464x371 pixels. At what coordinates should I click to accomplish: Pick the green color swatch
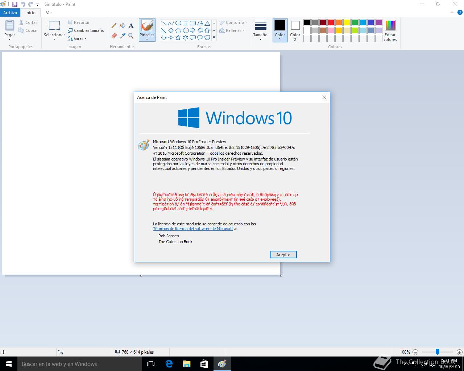point(355,22)
